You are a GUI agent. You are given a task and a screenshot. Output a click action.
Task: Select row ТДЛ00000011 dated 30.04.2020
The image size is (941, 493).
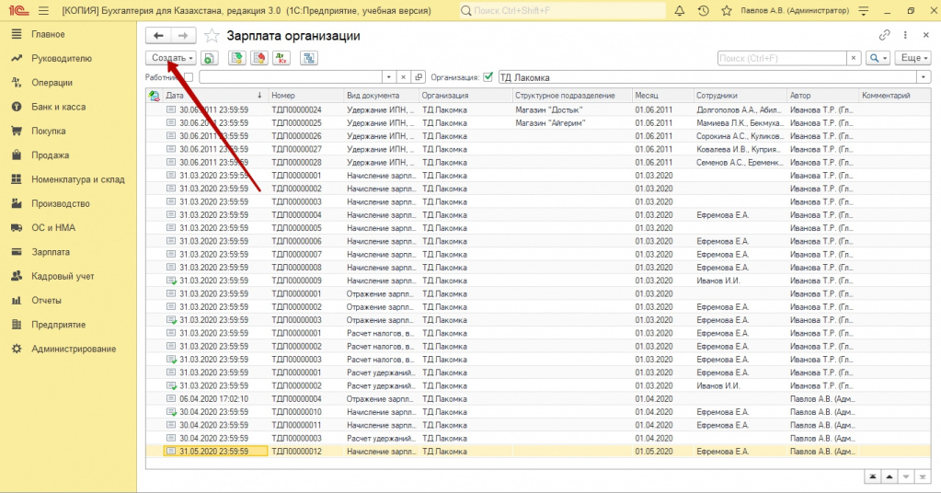538,425
